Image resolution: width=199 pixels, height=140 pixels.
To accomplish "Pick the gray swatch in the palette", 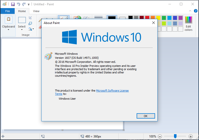I will 136,18.
